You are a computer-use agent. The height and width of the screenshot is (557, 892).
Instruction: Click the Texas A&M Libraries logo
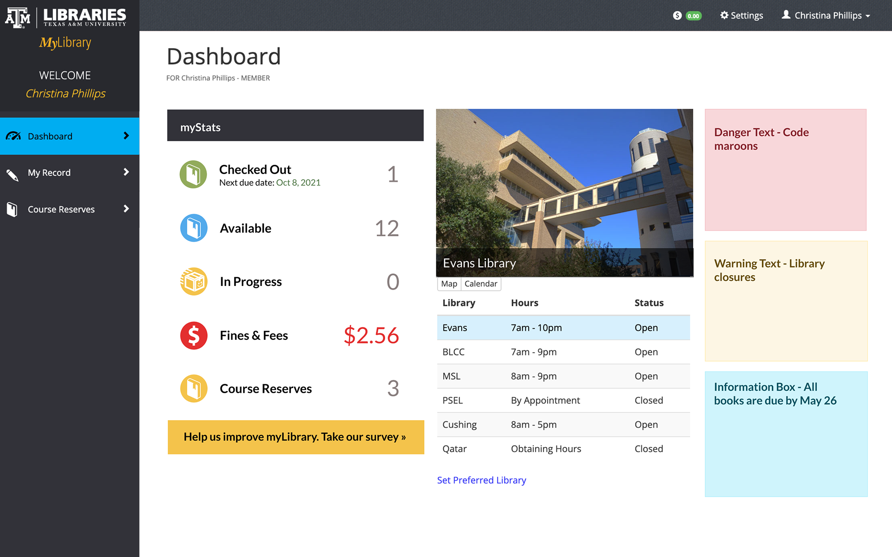pos(66,18)
